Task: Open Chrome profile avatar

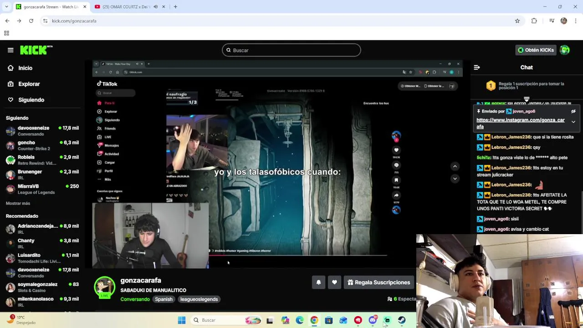Action: point(564,21)
